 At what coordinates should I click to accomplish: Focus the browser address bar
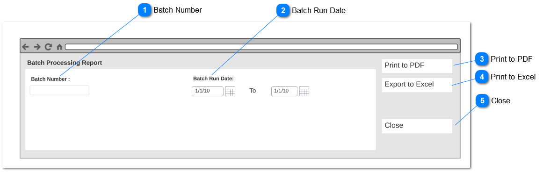point(261,47)
